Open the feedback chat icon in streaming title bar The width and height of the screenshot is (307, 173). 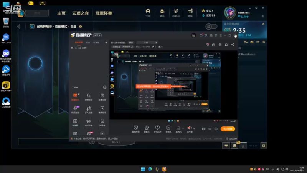(x=206, y=35)
